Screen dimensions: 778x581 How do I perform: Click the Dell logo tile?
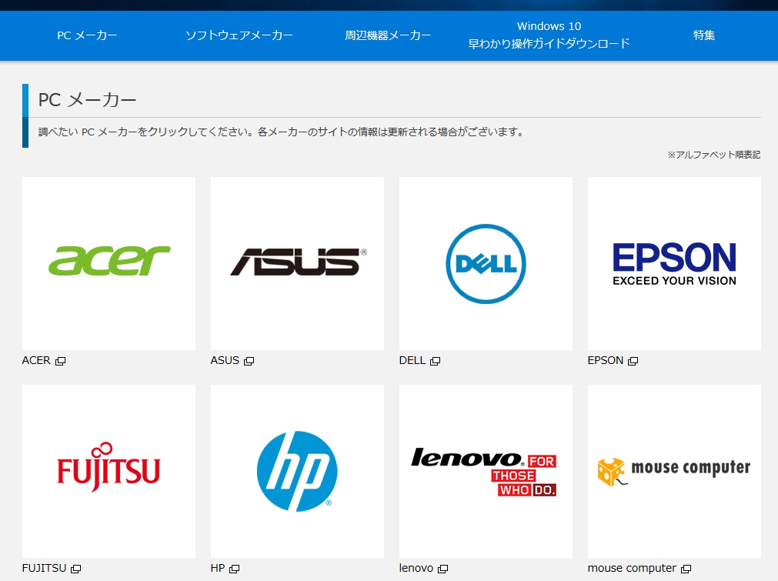pyautogui.click(x=486, y=263)
